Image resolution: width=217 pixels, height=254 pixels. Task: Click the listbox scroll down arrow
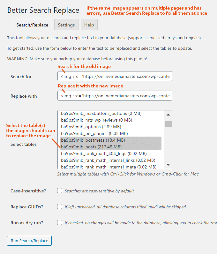(168, 165)
